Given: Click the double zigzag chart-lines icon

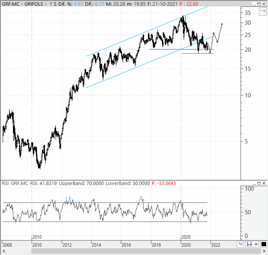Looking at the screenshot, I should (240, 244).
